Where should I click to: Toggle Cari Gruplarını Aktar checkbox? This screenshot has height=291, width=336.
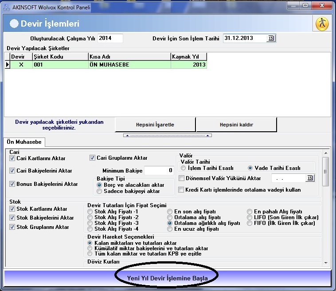(92, 158)
